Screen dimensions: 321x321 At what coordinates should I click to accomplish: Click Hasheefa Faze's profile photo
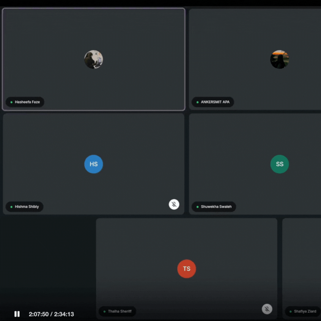pyautogui.click(x=94, y=59)
